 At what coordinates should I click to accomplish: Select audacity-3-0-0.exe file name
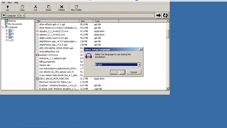tap(49, 55)
